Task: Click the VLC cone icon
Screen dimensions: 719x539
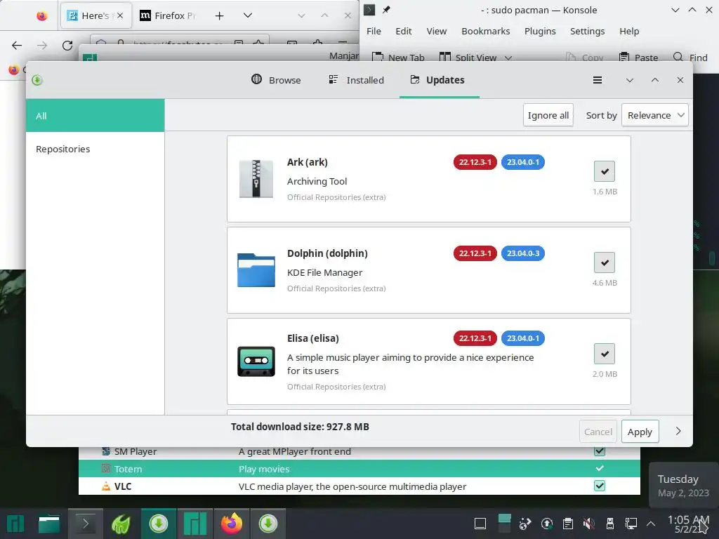Action: 106,486
